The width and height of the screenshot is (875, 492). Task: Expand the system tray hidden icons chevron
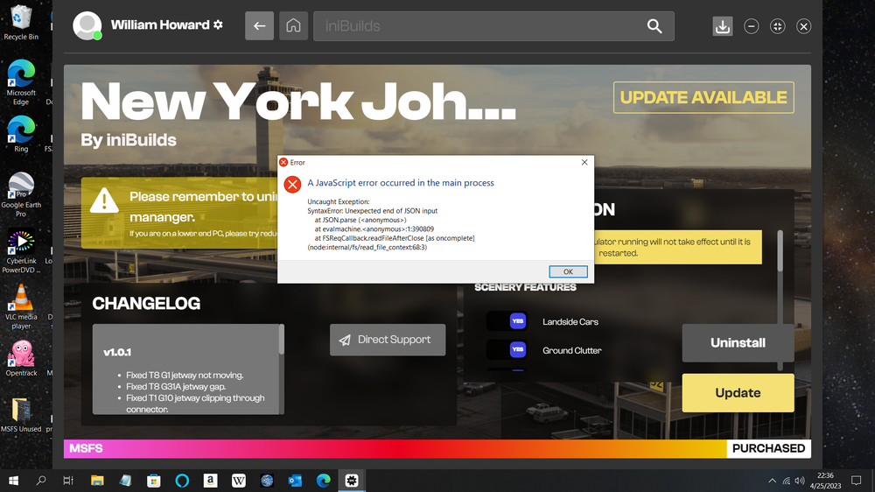click(x=772, y=481)
